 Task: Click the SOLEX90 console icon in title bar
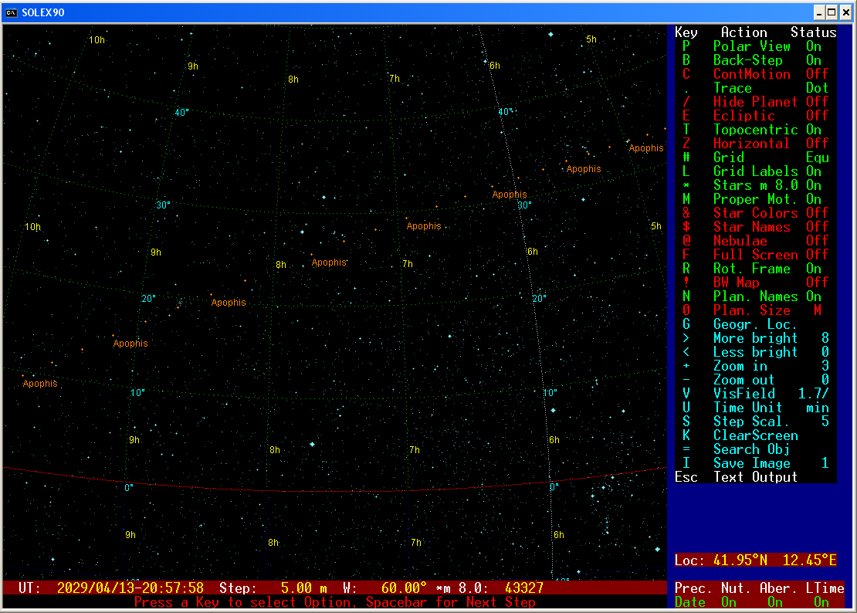[x=11, y=12]
